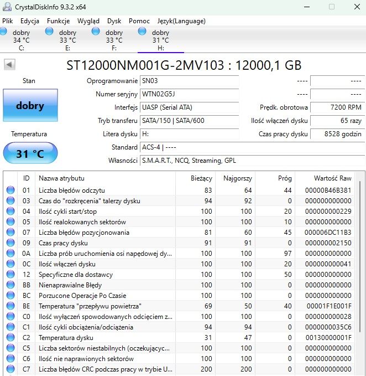Image resolution: width=366 pixels, height=376 pixels.
Task: Click status orb for C2 Temperatura dysku
Action: pos(11,338)
